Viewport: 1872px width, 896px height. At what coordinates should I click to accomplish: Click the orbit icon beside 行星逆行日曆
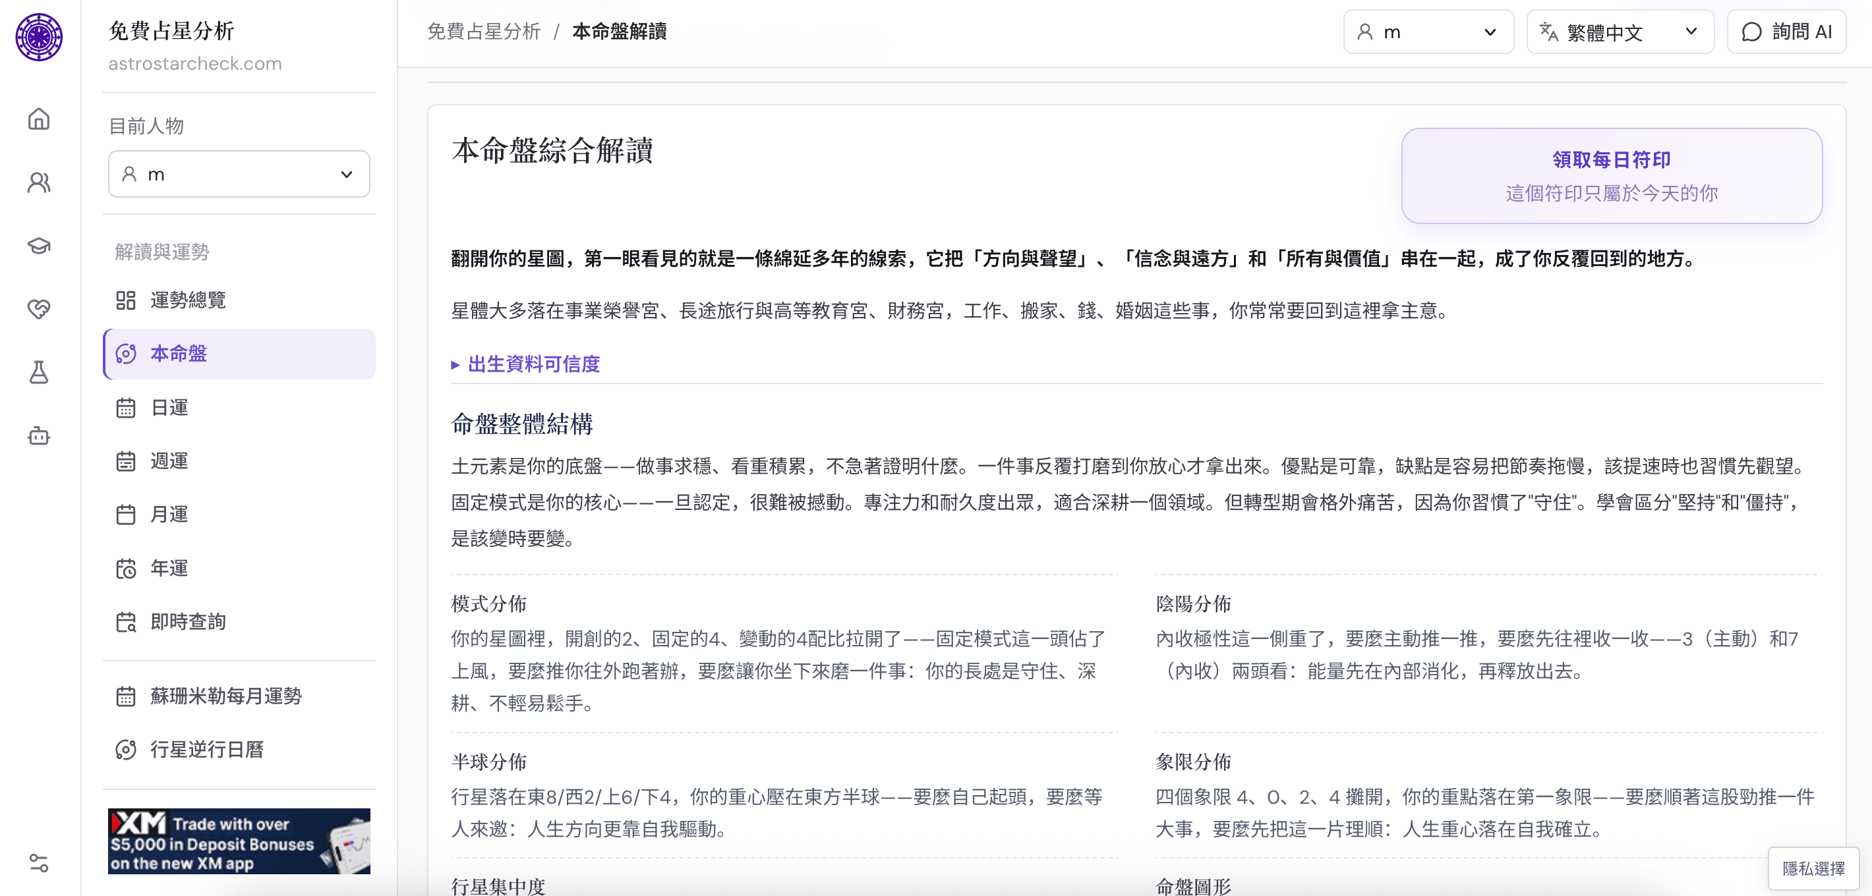[x=126, y=749]
